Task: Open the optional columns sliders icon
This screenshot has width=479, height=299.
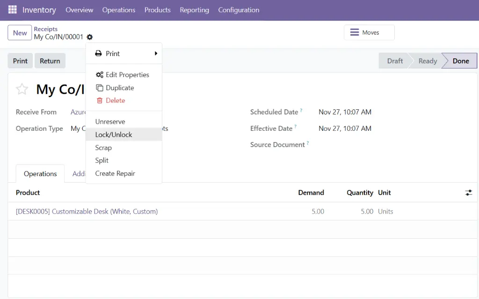Action: point(469,192)
